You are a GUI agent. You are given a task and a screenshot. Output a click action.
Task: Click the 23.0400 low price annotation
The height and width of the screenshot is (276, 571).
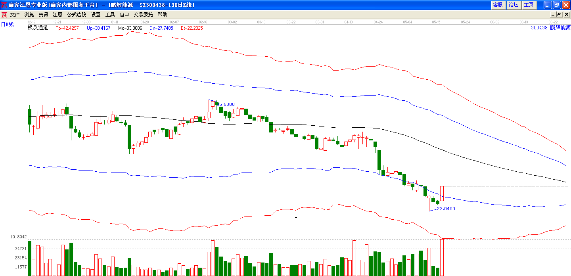446,209
